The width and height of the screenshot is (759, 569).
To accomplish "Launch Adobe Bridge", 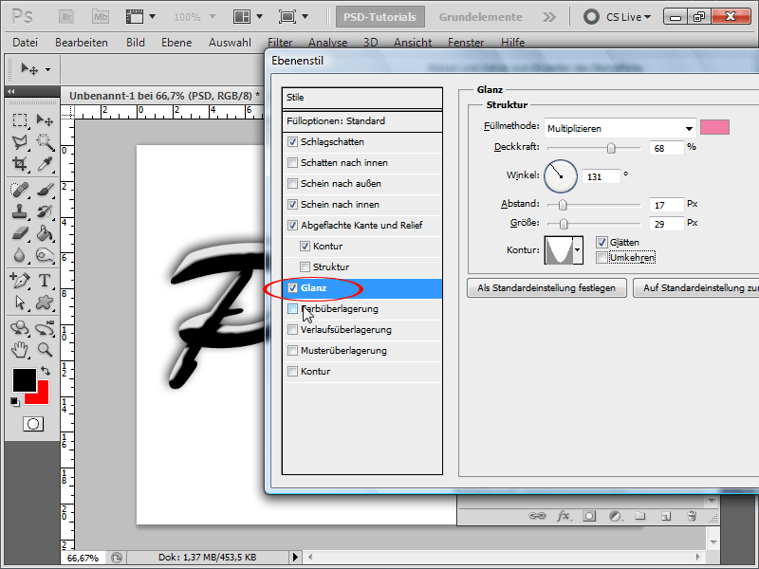I will (x=66, y=17).
